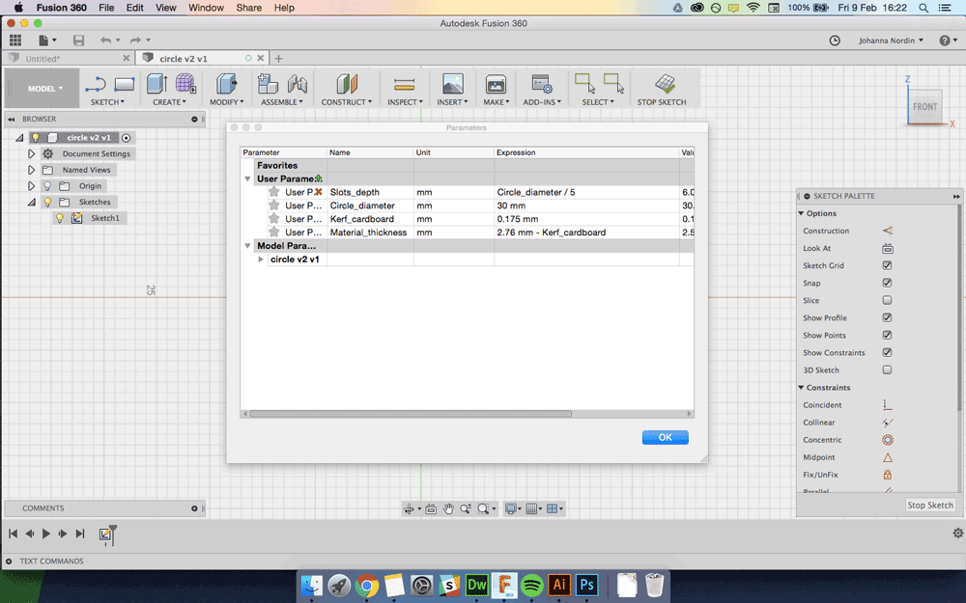This screenshot has width=966, height=603.
Task: Select the Pan hand tool in navigation bar
Action: pyautogui.click(x=448, y=508)
